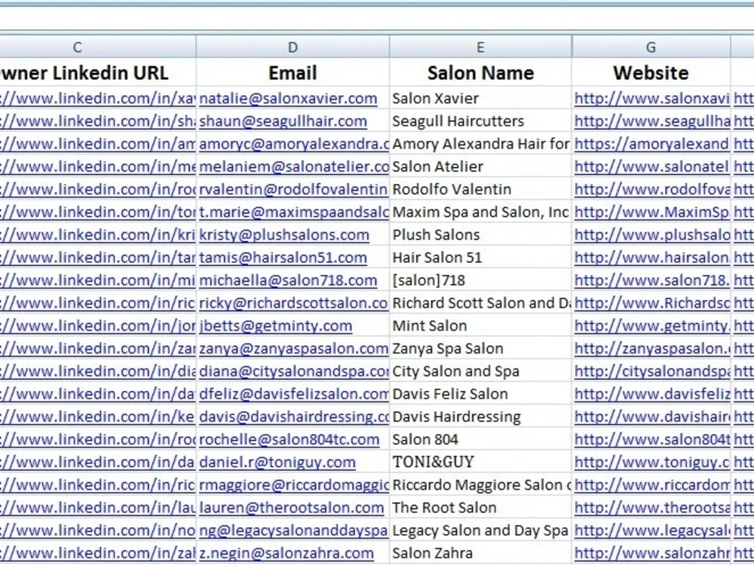Screen dimensions: 754x565
Task: Click the Email header cell
Action: (x=293, y=73)
